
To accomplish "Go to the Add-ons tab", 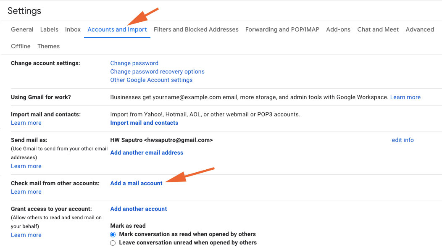I will (338, 29).
